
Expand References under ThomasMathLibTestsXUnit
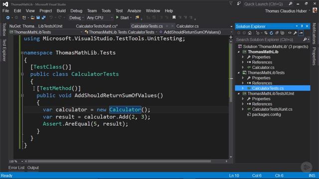pos(243,104)
